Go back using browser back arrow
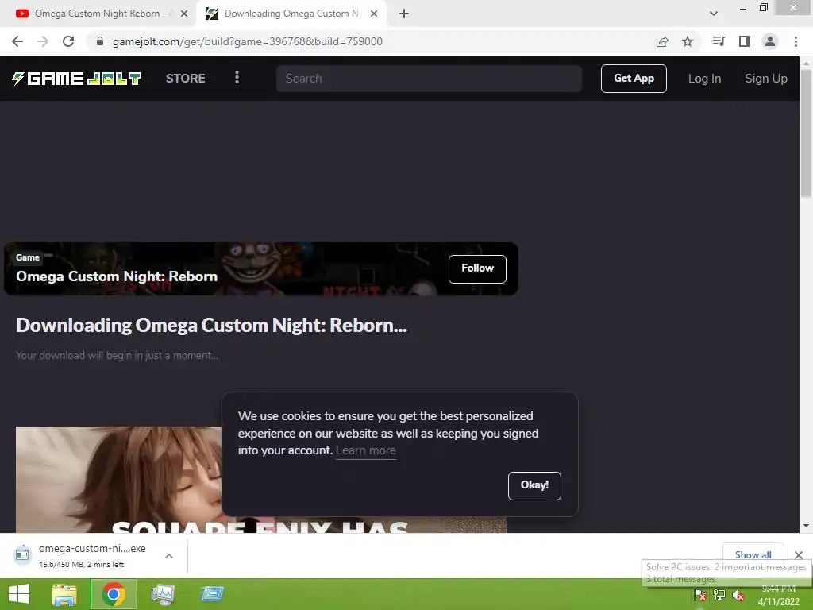813x610 pixels. pyautogui.click(x=17, y=41)
